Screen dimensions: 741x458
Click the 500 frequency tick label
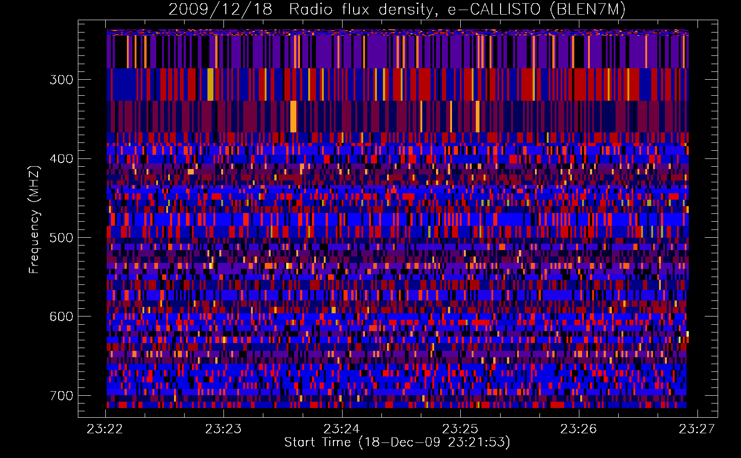tap(61, 238)
